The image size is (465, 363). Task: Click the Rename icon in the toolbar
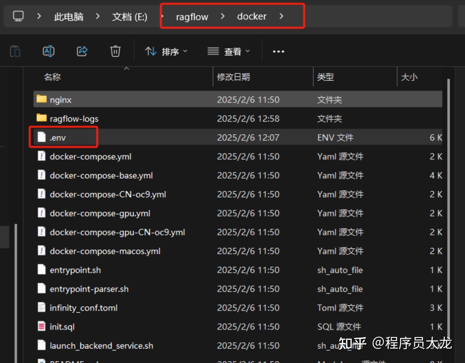48,51
